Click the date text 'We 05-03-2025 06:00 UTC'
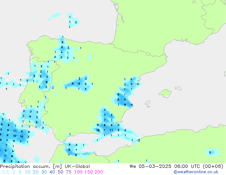 point(165,166)
